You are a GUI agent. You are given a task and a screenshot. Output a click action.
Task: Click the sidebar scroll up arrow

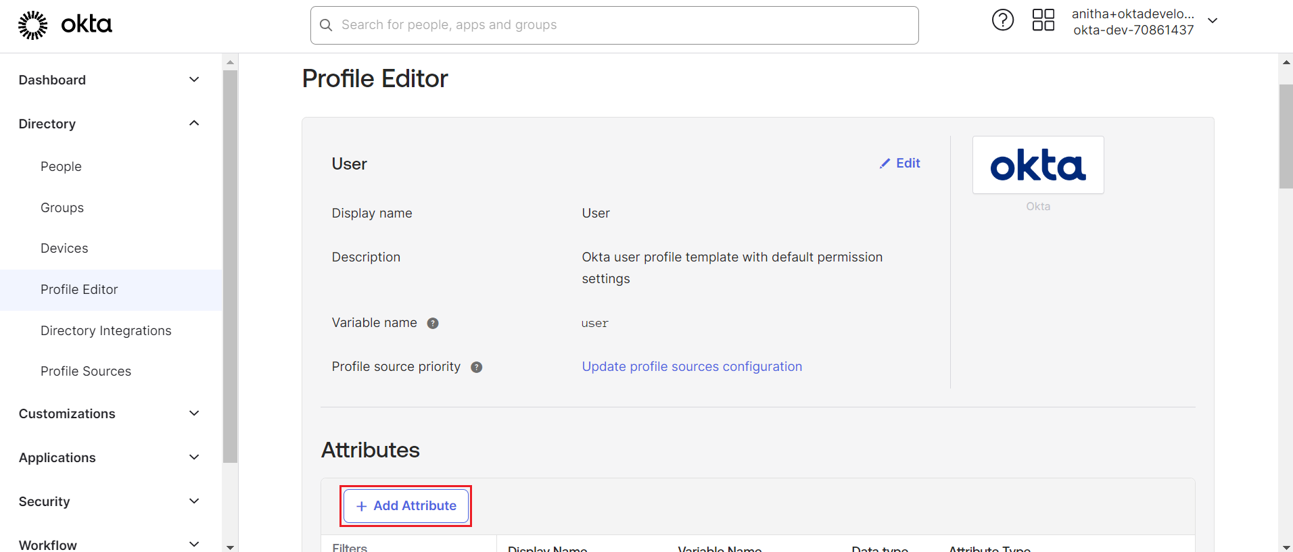coord(230,62)
